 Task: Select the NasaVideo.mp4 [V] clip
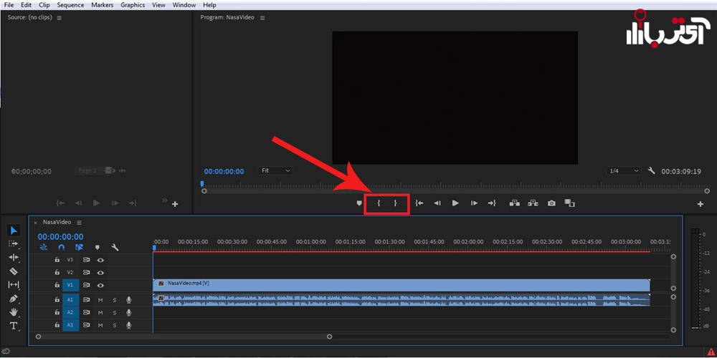[401, 285]
